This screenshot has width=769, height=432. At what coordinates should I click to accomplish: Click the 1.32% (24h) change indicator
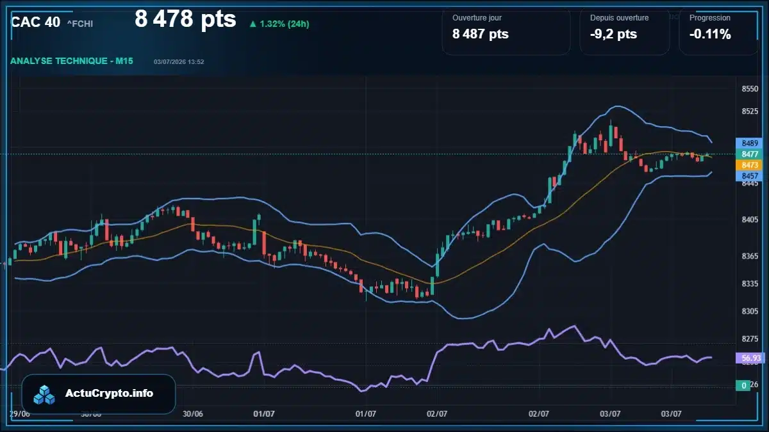285,24
